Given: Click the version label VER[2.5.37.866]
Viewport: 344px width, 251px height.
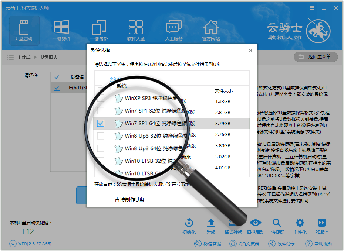Looking at the screenshot, I should [x=35, y=244].
